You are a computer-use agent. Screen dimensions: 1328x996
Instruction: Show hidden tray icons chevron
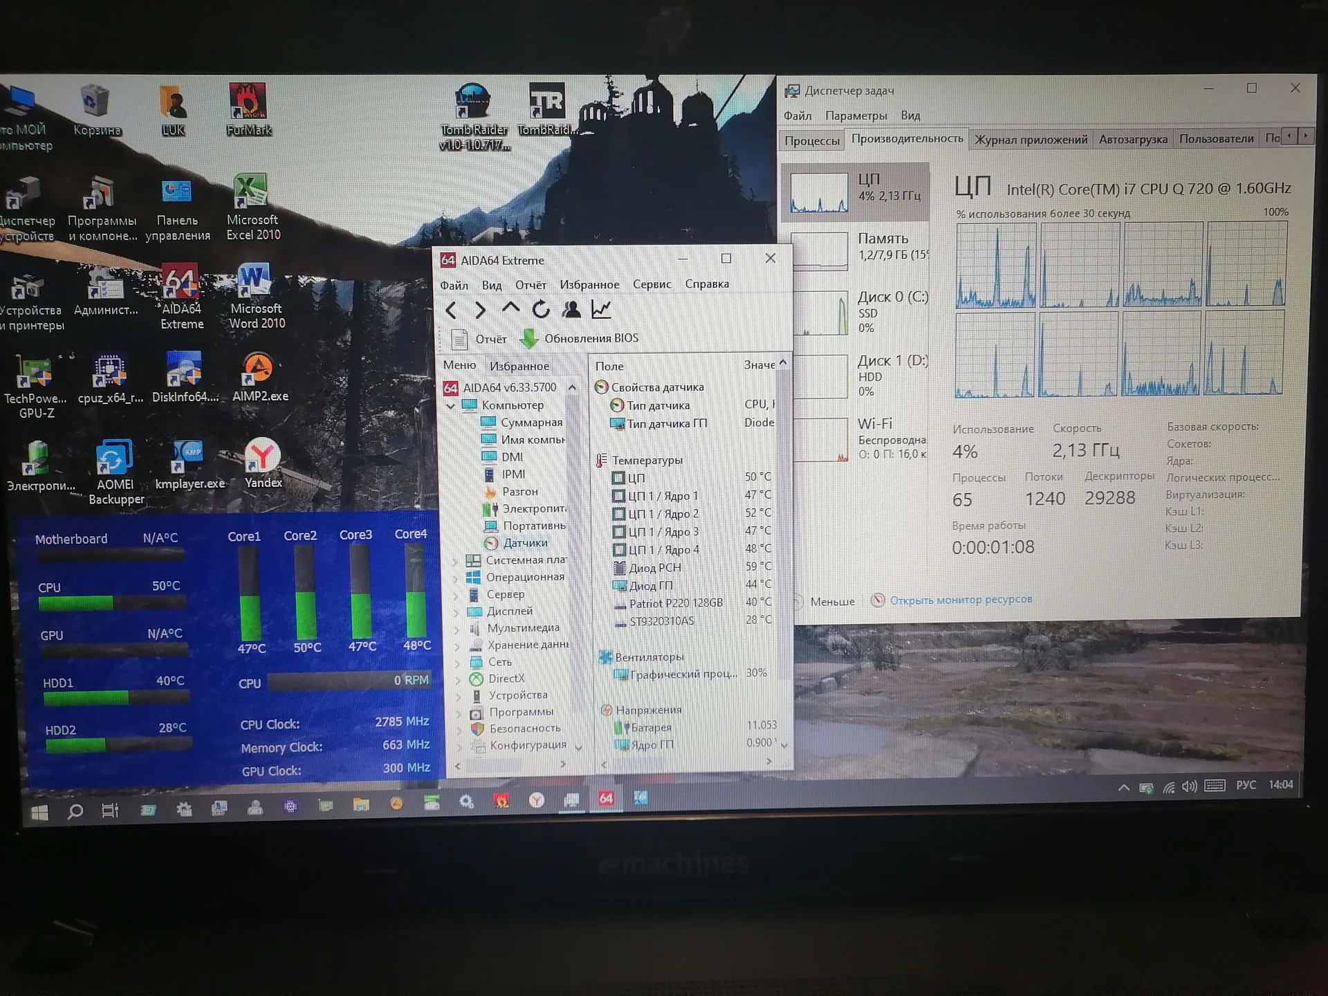(x=1124, y=787)
